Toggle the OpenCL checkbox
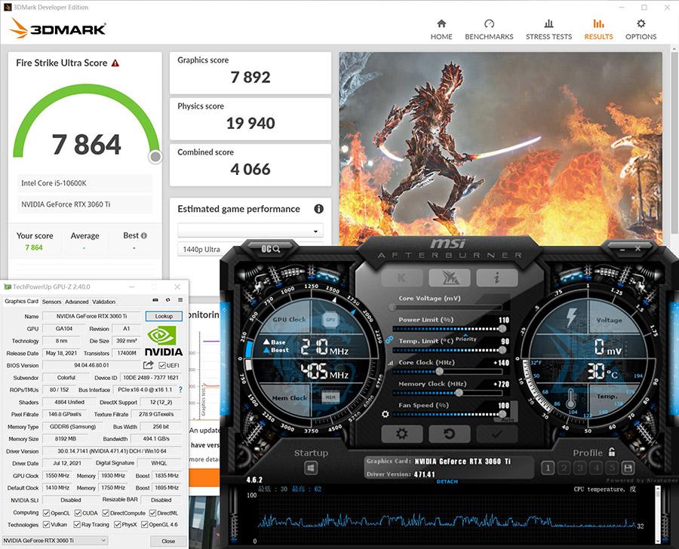The width and height of the screenshot is (679, 549). pos(47,513)
